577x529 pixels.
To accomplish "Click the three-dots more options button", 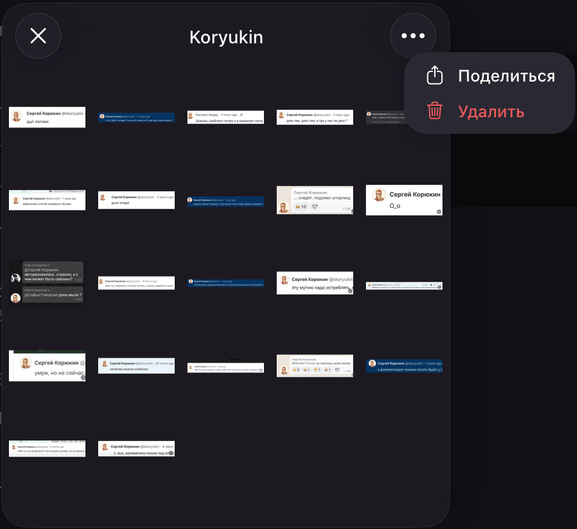I will pos(413,36).
